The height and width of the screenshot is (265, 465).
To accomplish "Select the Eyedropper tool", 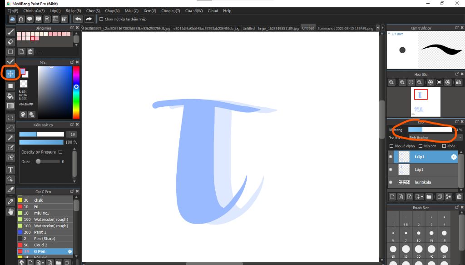I will [10, 201].
